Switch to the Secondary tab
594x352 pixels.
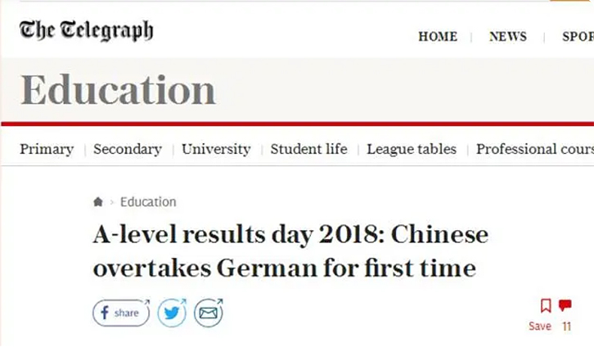128,149
